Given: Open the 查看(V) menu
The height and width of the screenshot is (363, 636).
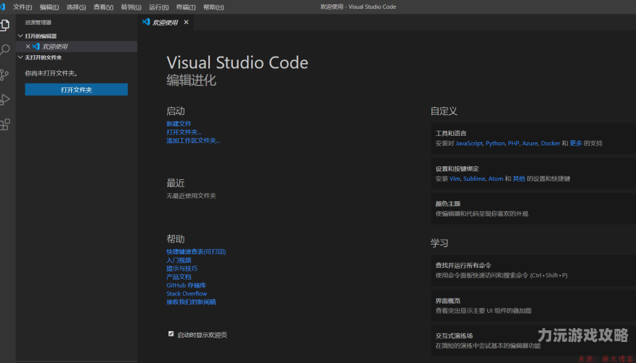Looking at the screenshot, I should [x=103, y=7].
